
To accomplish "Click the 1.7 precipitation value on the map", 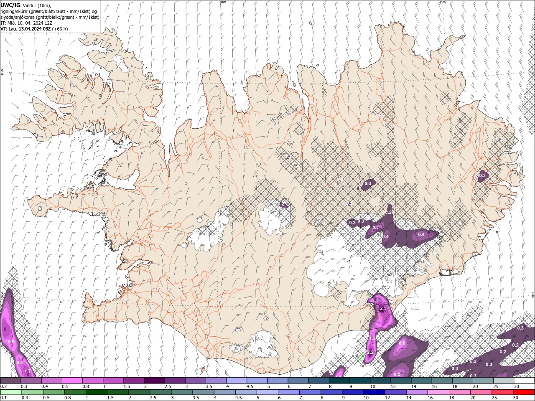I will [x=28, y=371].
